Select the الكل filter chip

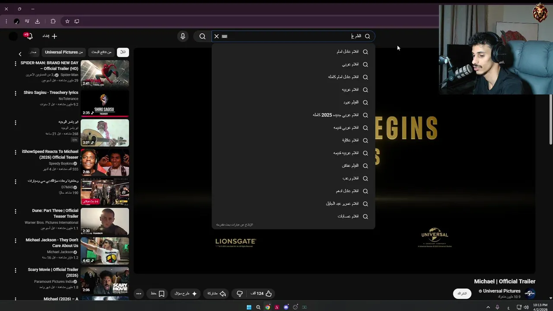click(x=123, y=52)
